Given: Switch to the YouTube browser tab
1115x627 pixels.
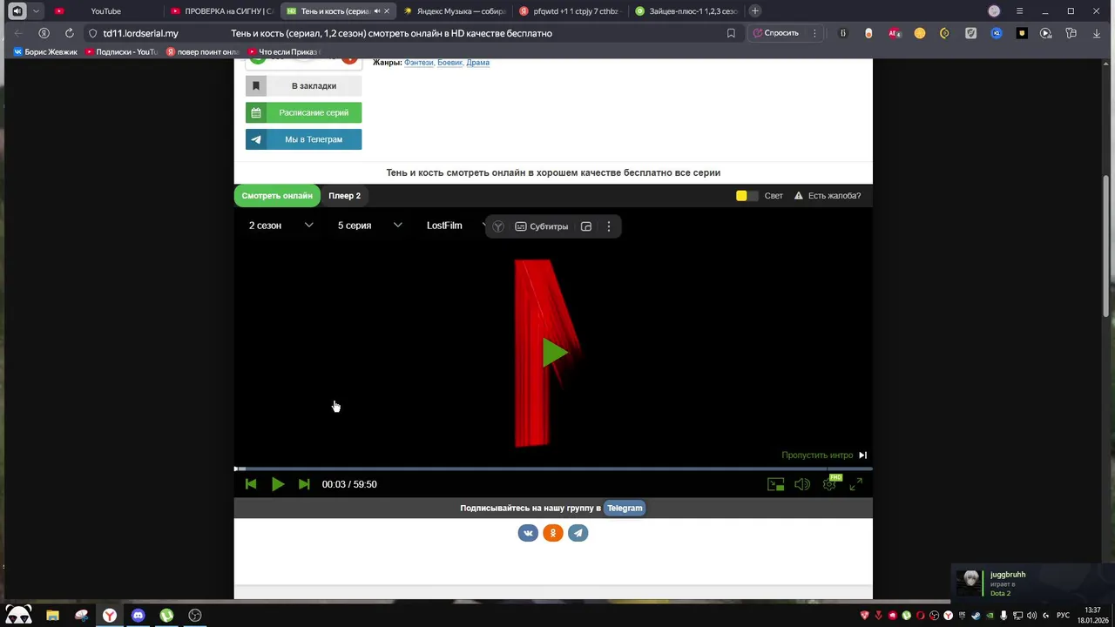Looking at the screenshot, I should (x=105, y=11).
